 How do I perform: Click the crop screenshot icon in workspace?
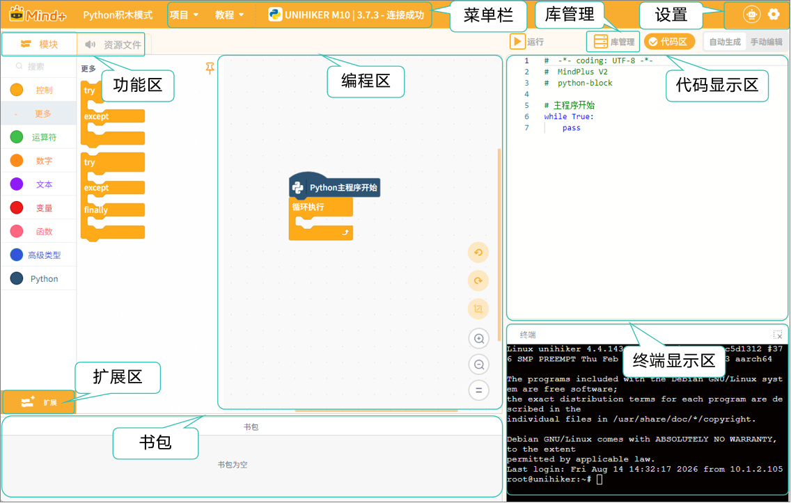pos(478,309)
